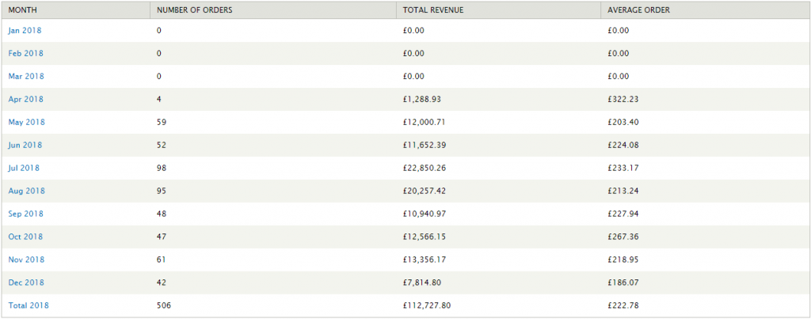
Task: Open the Total 2018 summary link
Action: pos(29,306)
